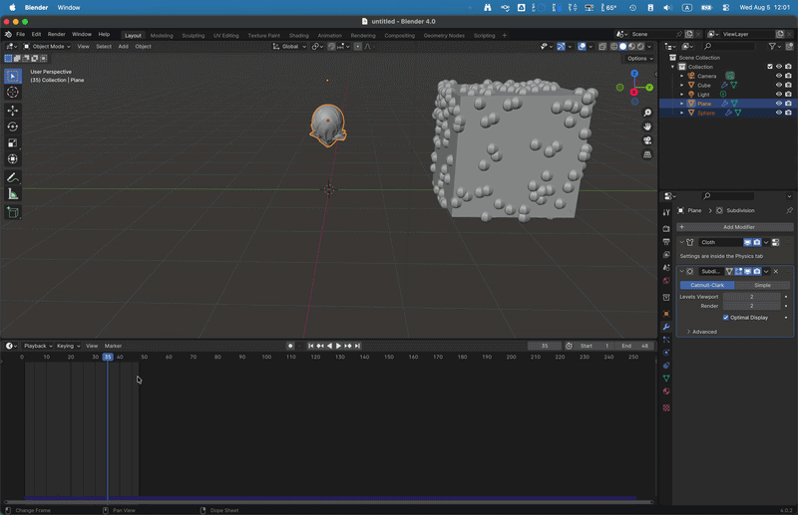The image size is (798, 515).
Task: Jump to the end frame
Action: click(x=357, y=346)
